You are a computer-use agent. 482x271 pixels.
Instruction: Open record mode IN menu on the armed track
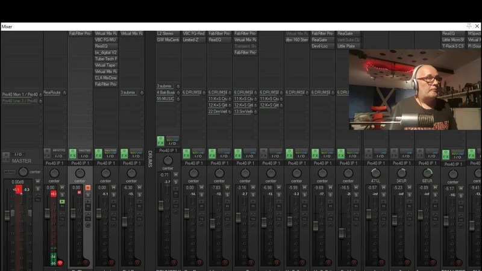coord(62,207)
